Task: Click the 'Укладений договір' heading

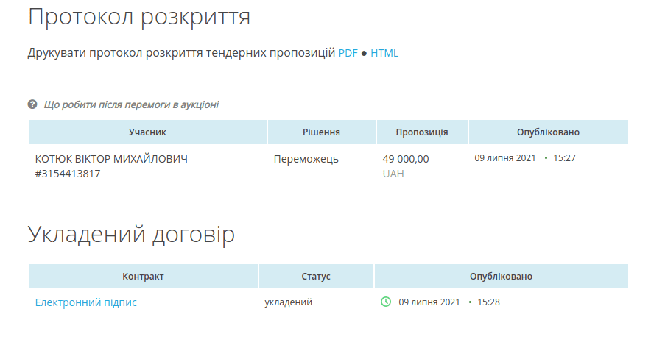Action: [132, 234]
